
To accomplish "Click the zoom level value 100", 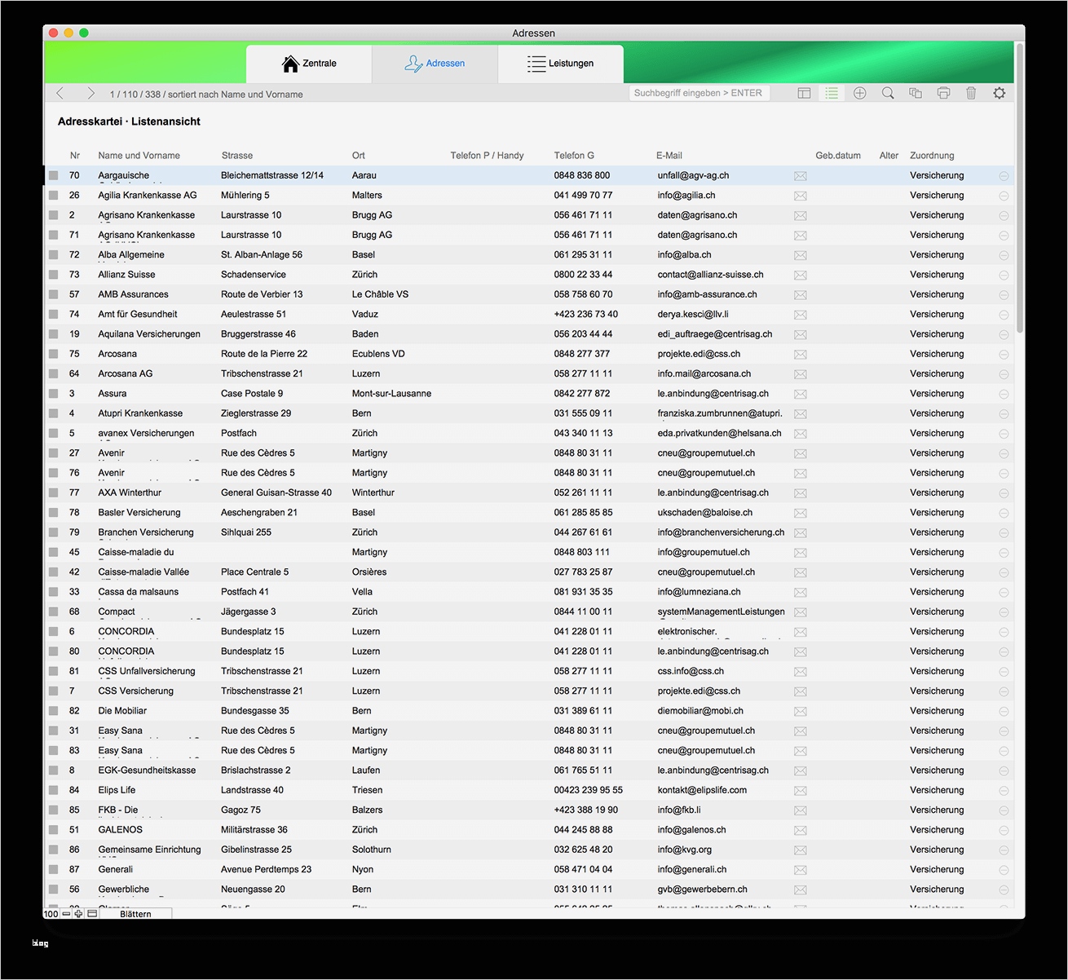I will pyautogui.click(x=51, y=914).
